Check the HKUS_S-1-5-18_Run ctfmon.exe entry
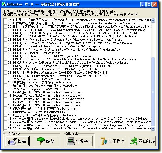This screenshot has height=153, width=162. click(x=5, y=69)
